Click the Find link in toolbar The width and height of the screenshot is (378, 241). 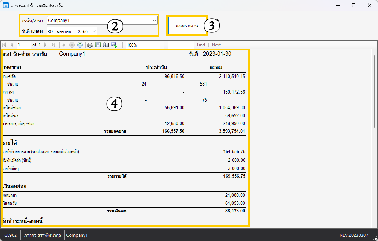[x=201, y=45]
